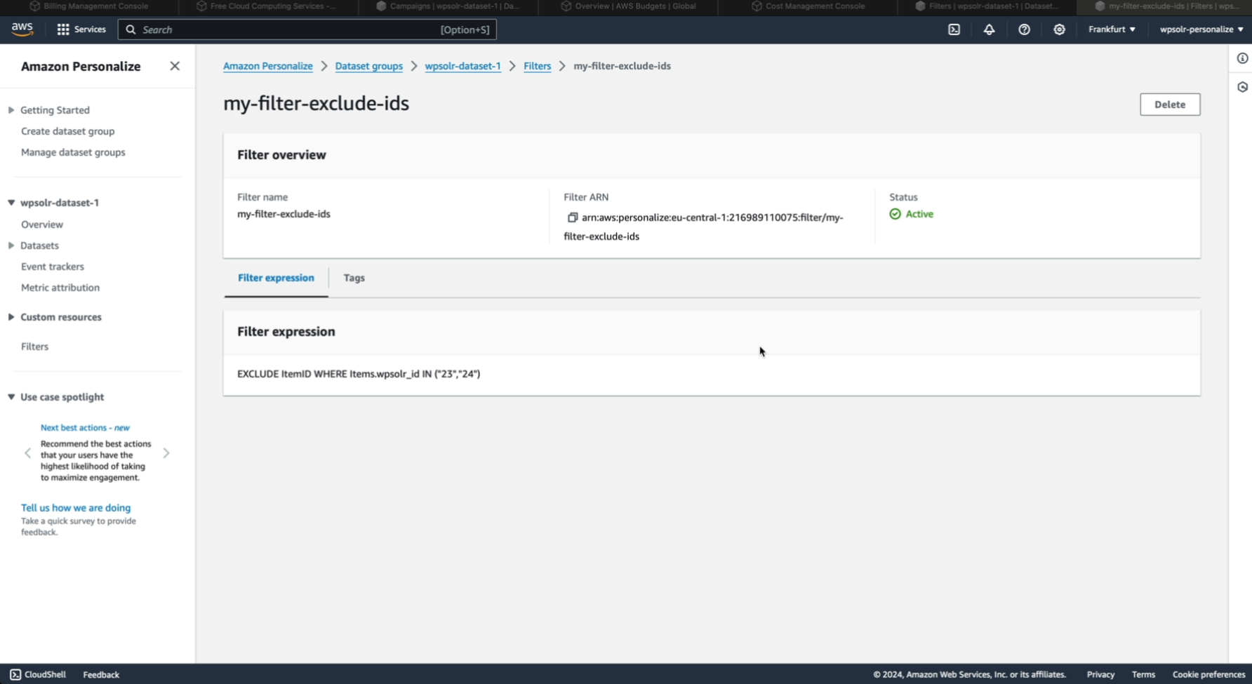Open Event trackers nav item
The image size is (1252, 684).
pos(53,267)
